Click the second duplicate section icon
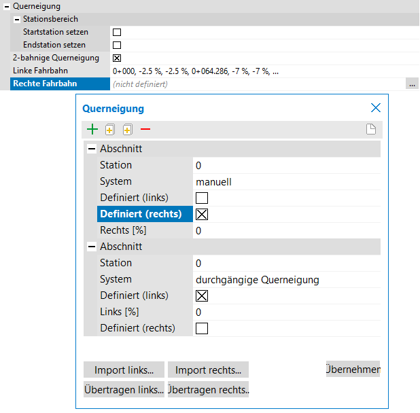The width and height of the screenshot is (420, 413). (x=127, y=130)
